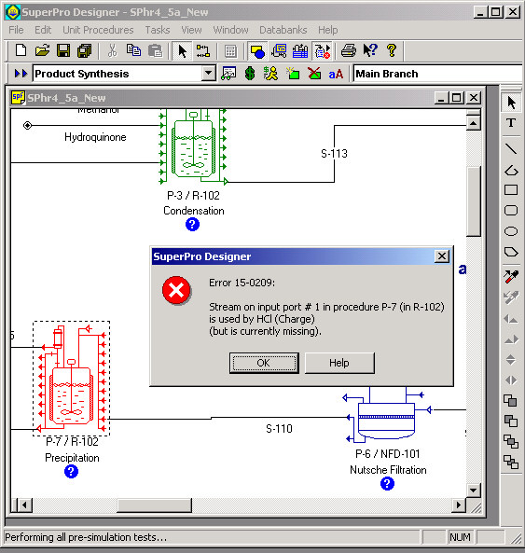Click the vertical scrollbar down arrow

coord(473,491)
